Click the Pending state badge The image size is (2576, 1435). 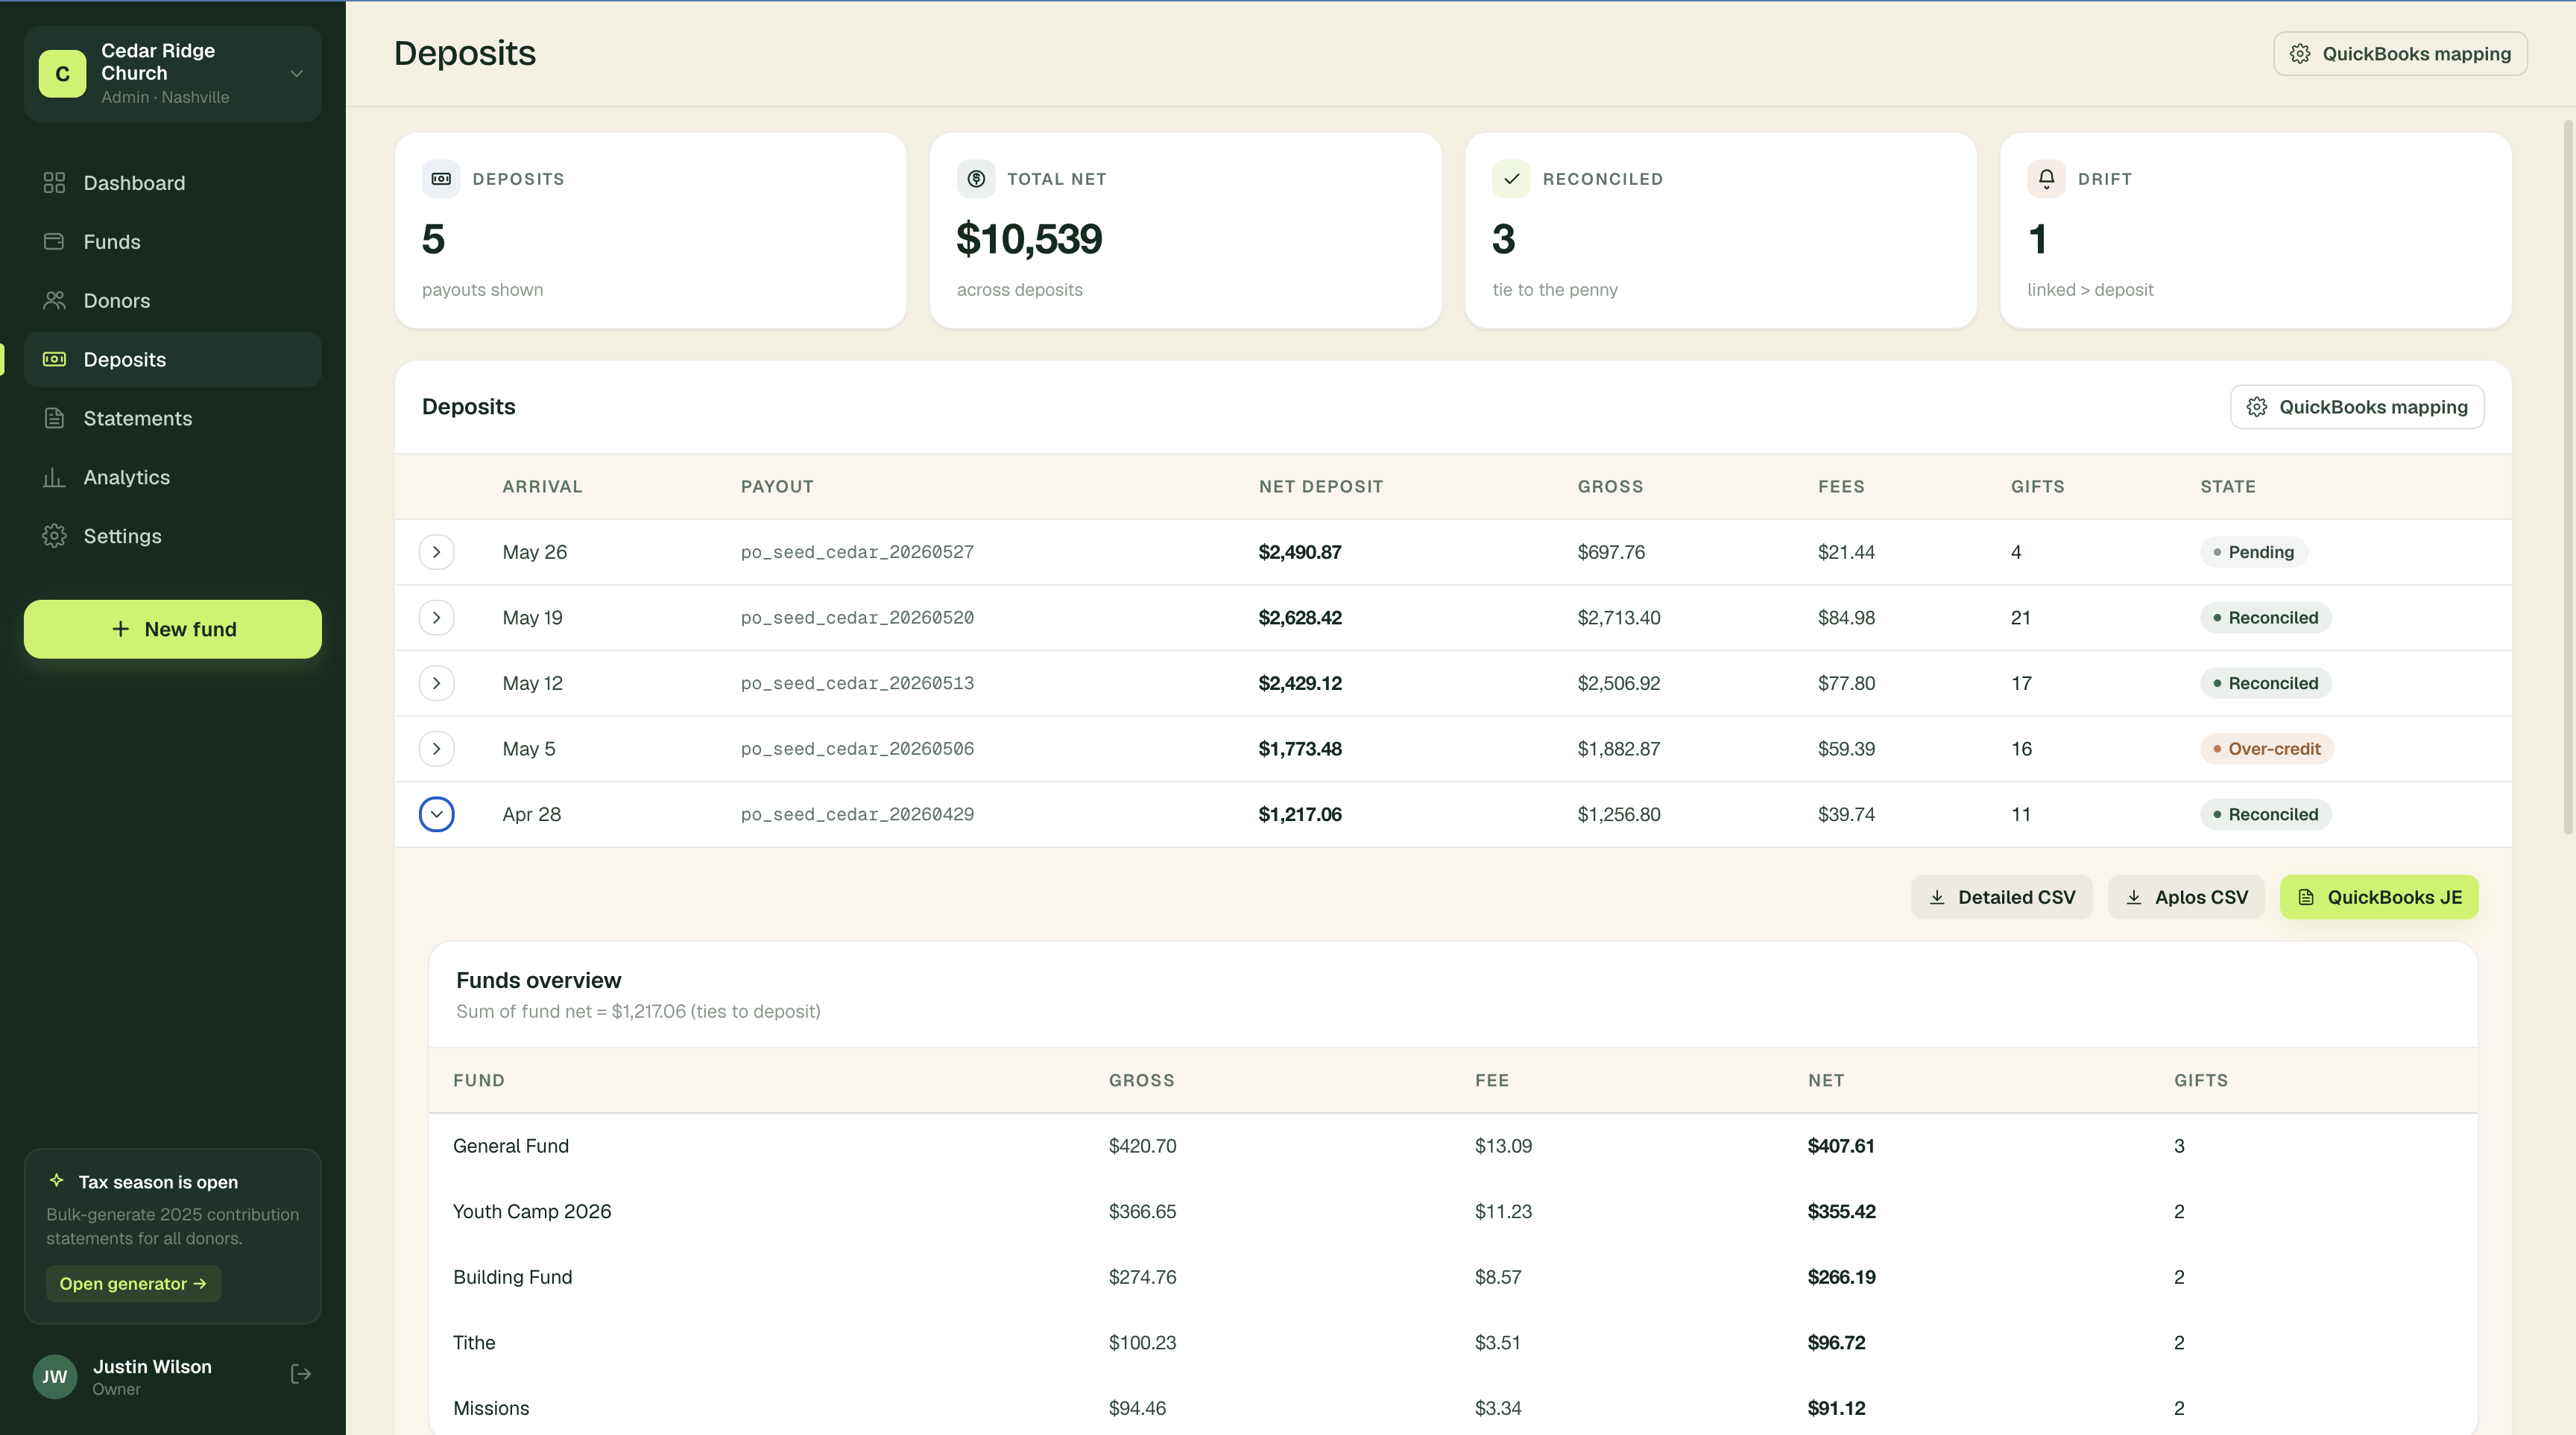click(x=2253, y=553)
